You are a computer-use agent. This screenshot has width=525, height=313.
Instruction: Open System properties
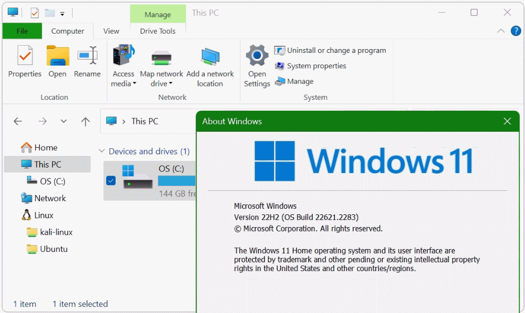coord(310,66)
